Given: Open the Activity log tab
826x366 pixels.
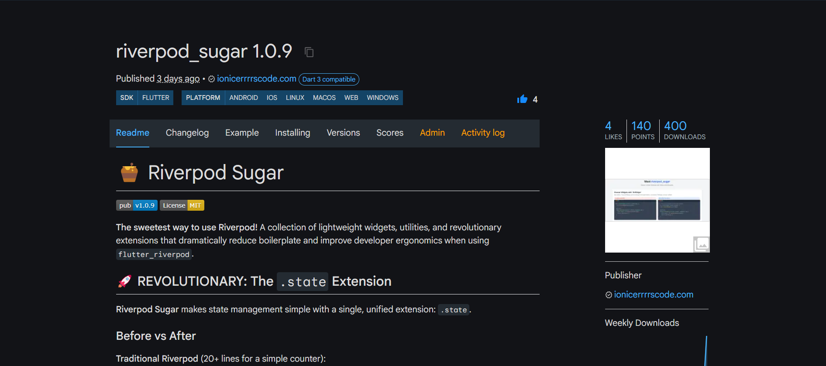Looking at the screenshot, I should (483, 133).
